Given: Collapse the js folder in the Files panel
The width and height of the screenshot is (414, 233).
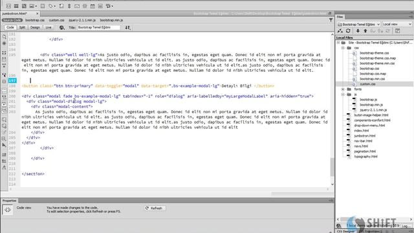Looking at the screenshot, I should coord(343,94).
